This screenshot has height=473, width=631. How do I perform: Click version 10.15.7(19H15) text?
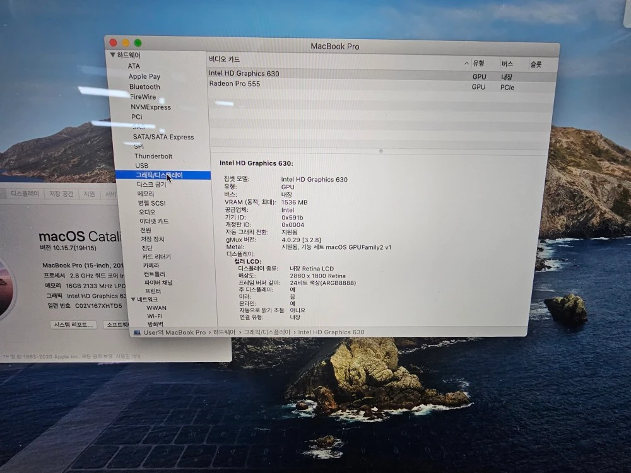coord(68,248)
